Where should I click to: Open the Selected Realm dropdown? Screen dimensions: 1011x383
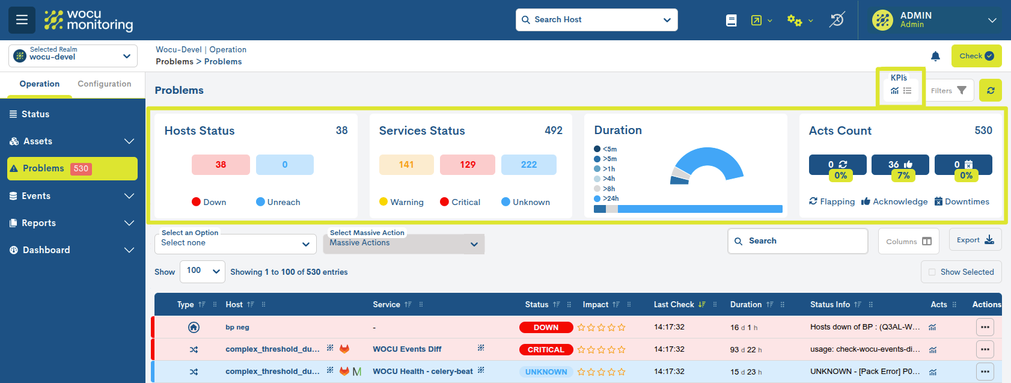73,56
